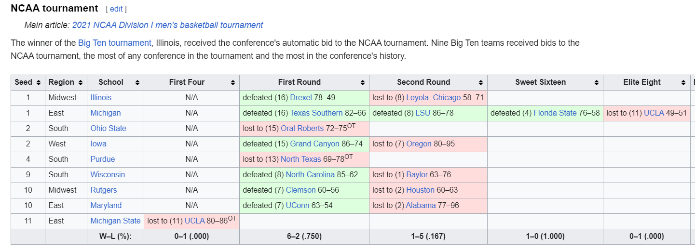Open the Illinois school link

pos(101,97)
